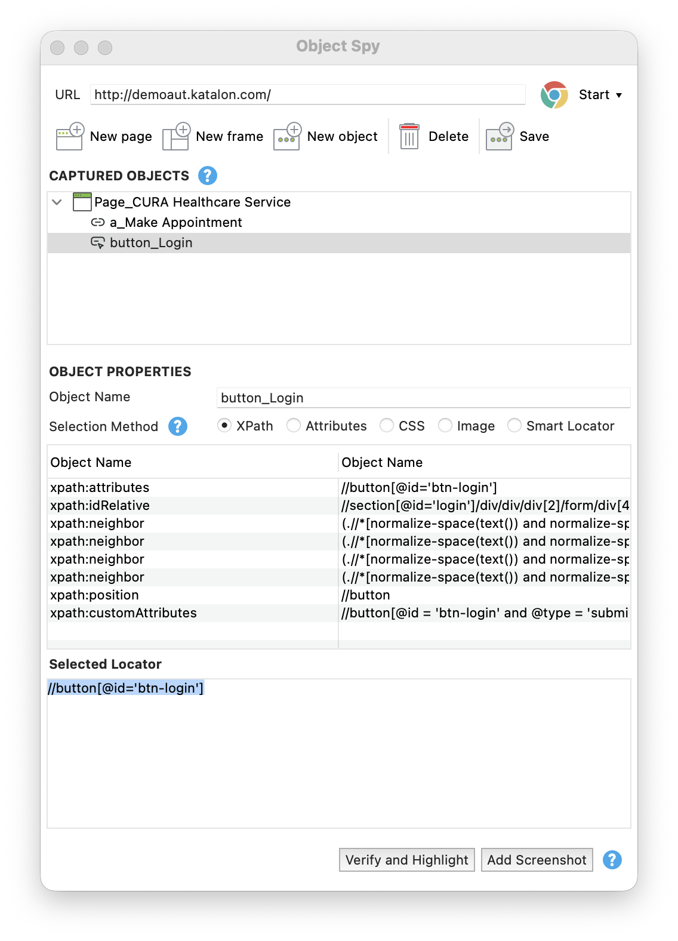Image resolution: width=678 pixels, height=941 pixels.
Task: Select the xpath:idRelative row
Action: [339, 506]
